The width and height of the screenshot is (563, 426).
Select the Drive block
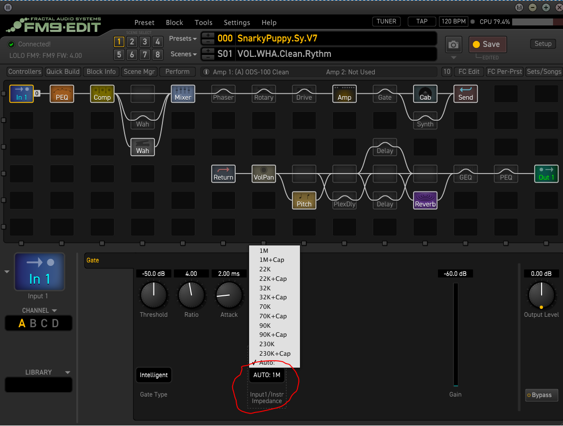coord(304,94)
